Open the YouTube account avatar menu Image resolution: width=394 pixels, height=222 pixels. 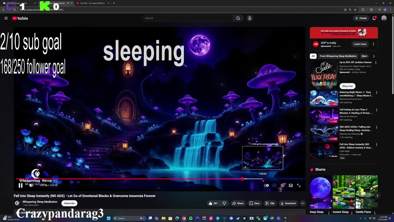[384, 18]
